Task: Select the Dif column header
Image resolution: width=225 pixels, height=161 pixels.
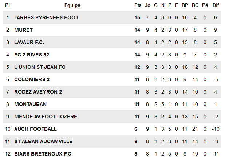Action: pyautogui.click(x=216, y=5)
